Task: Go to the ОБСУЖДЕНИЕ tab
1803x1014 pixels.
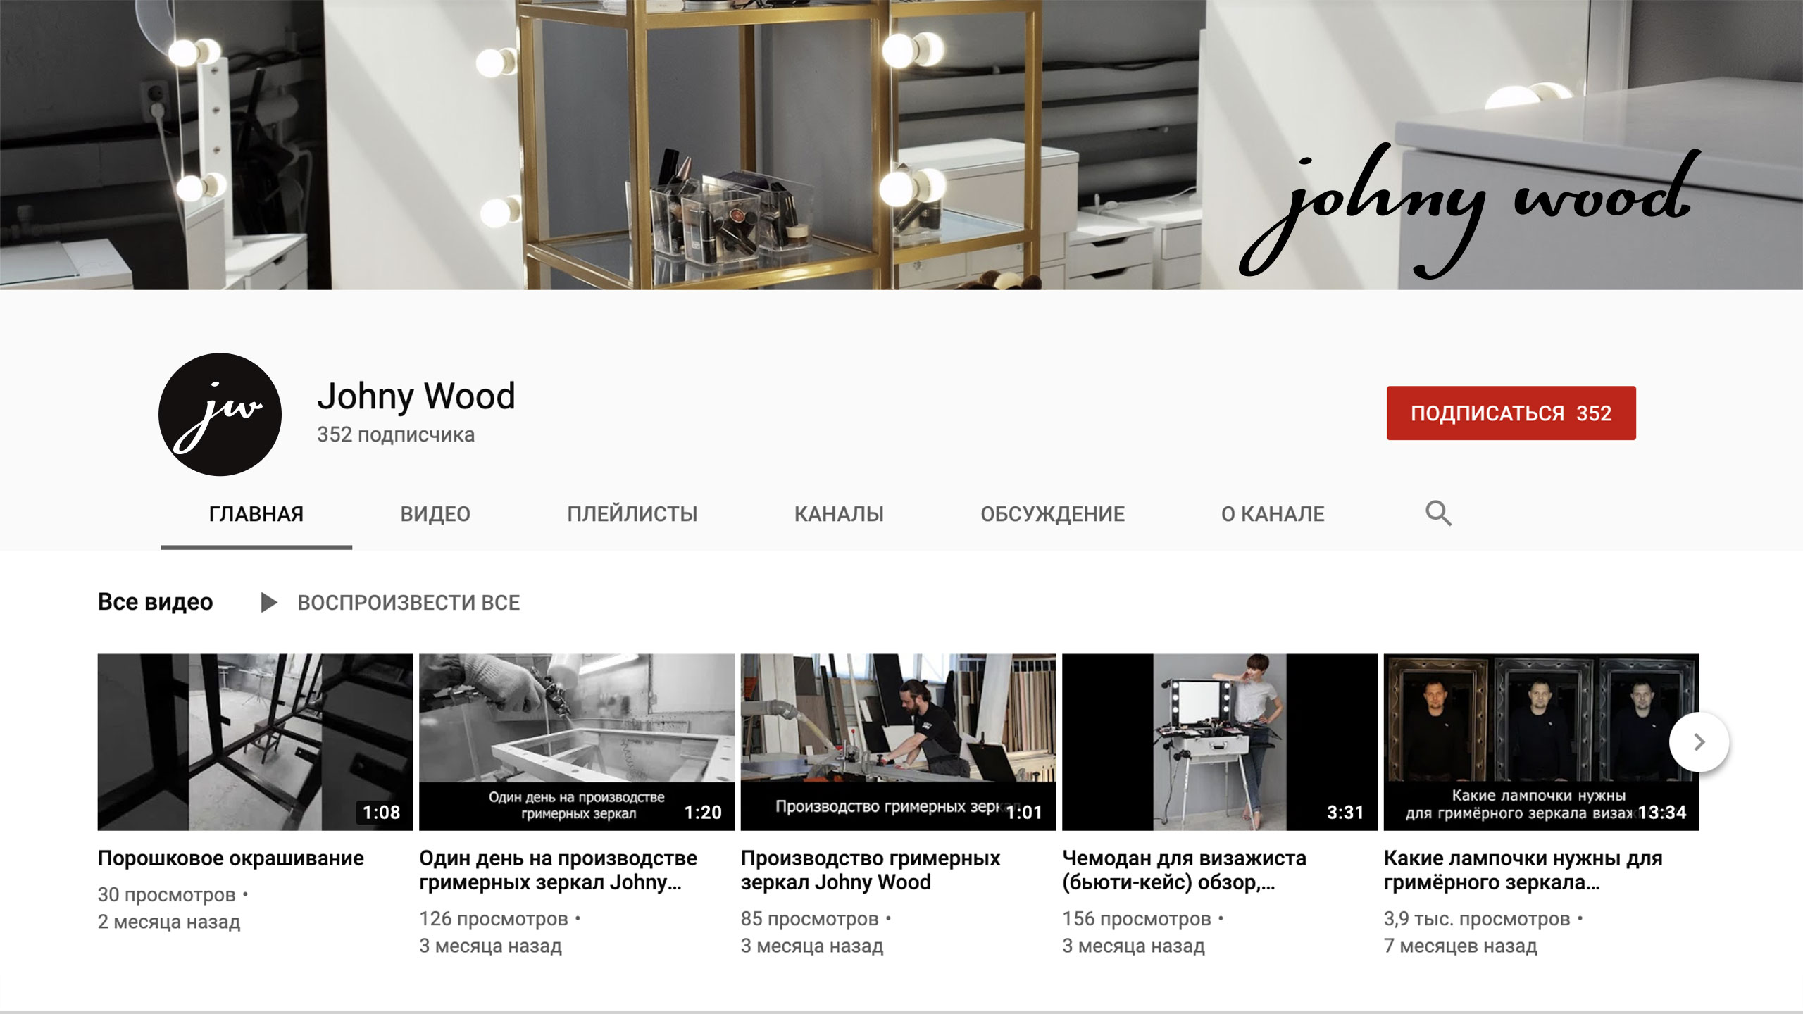Action: 1052,514
